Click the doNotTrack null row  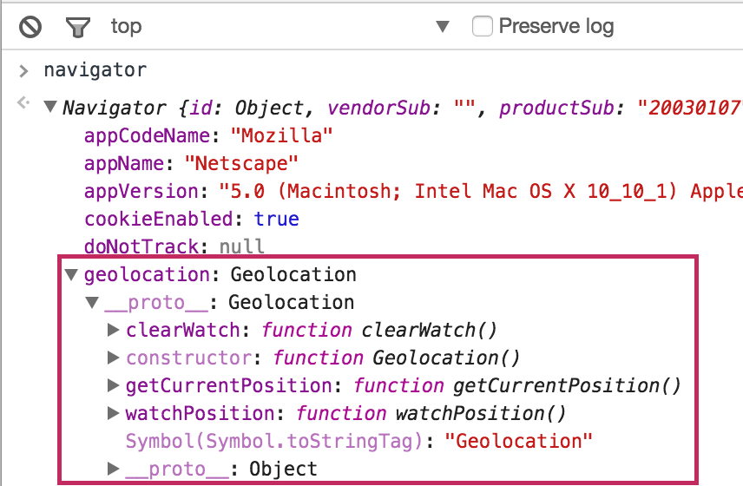pyautogui.click(x=174, y=246)
